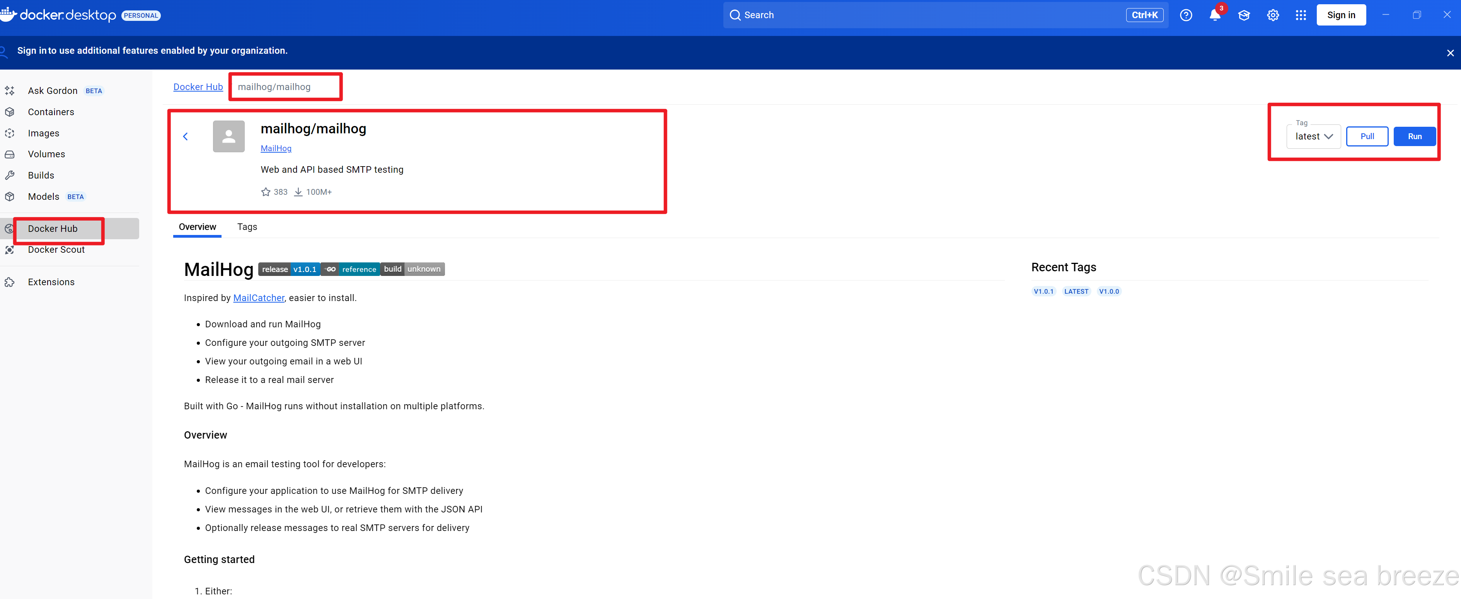The width and height of the screenshot is (1461, 599).
Task: Select Images in the sidebar
Action: pyautogui.click(x=44, y=133)
